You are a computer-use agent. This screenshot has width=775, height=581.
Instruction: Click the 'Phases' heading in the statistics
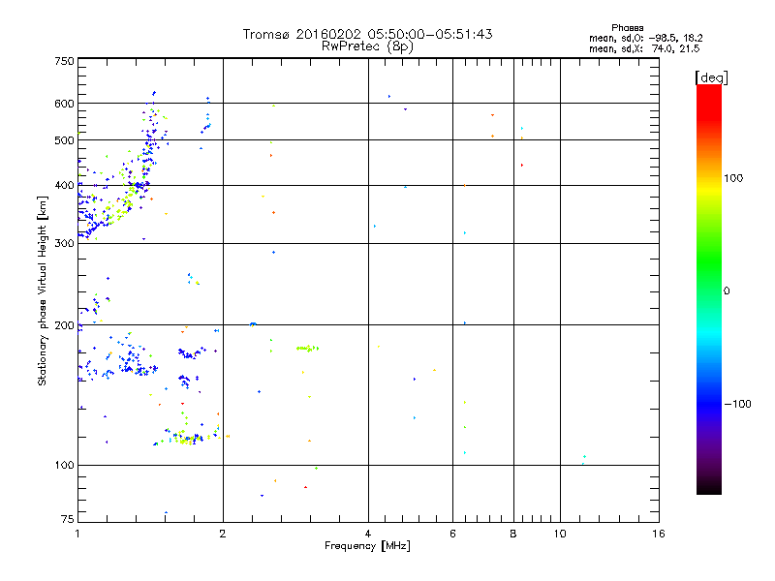coord(627,28)
